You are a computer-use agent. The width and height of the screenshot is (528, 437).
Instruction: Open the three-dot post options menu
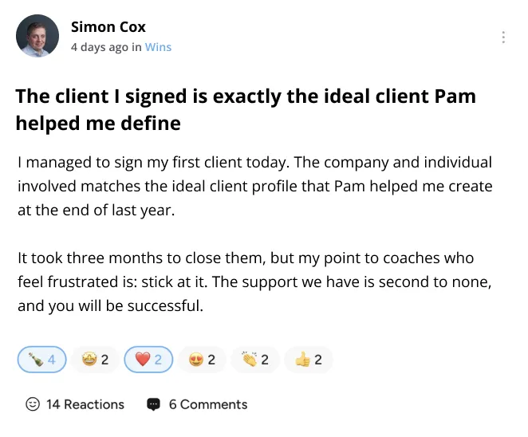coord(503,37)
